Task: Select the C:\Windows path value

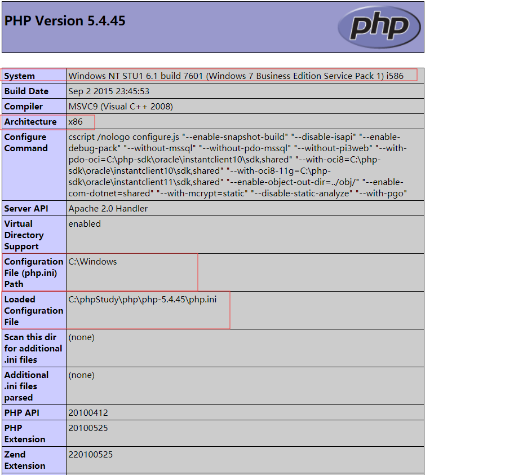Action: tap(92, 262)
